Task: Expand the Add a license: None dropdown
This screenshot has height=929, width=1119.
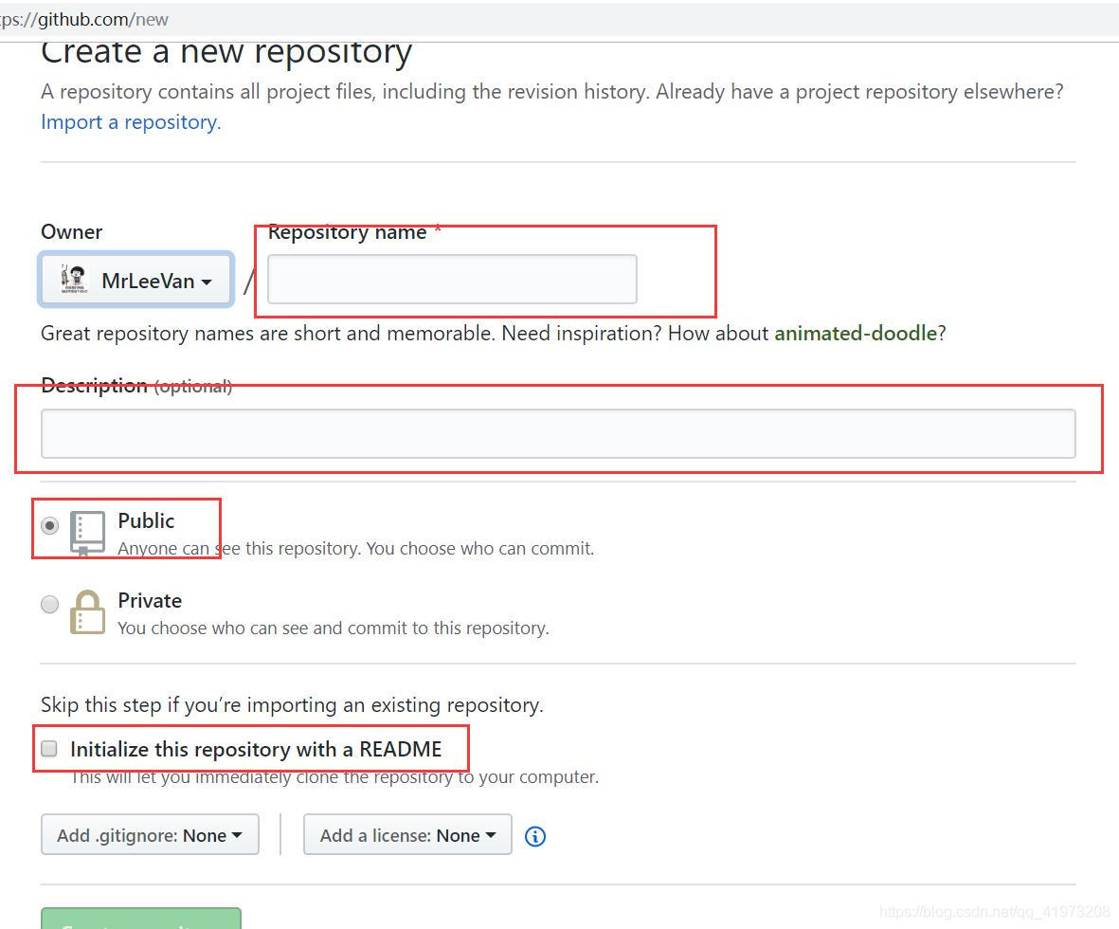Action: click(x=407, y=835)
